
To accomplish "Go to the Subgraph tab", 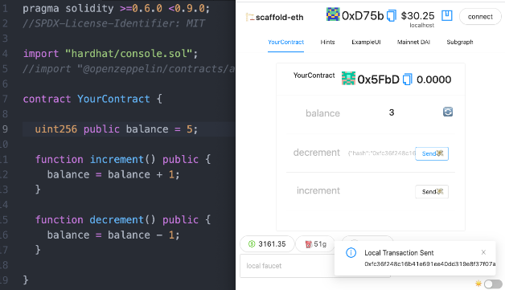I will (x=460, y=42).
